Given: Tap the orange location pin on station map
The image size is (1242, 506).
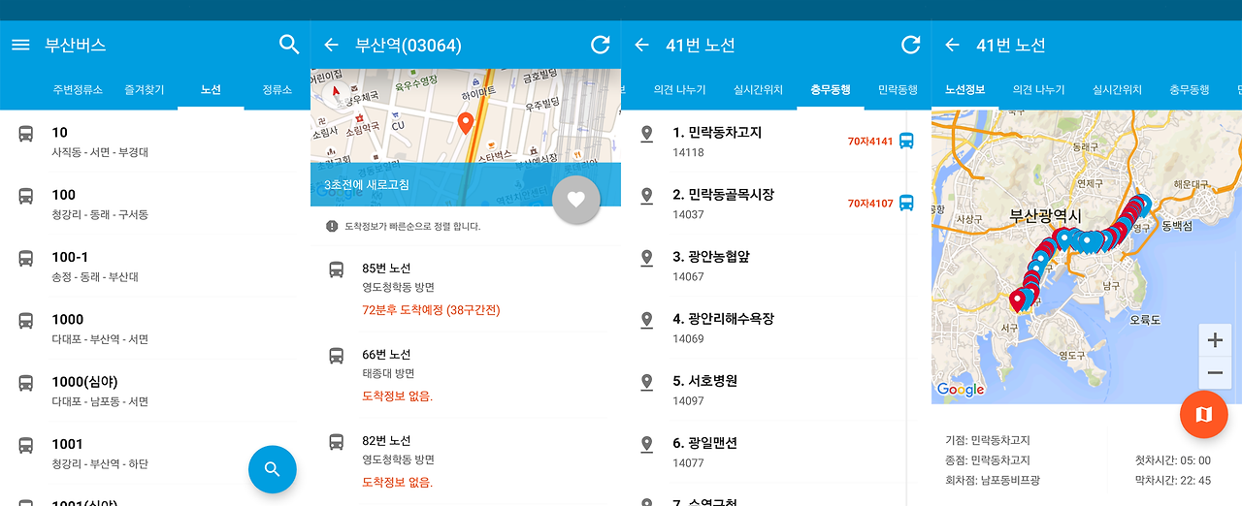Looking at the screenshot, I should click(466, 123).
